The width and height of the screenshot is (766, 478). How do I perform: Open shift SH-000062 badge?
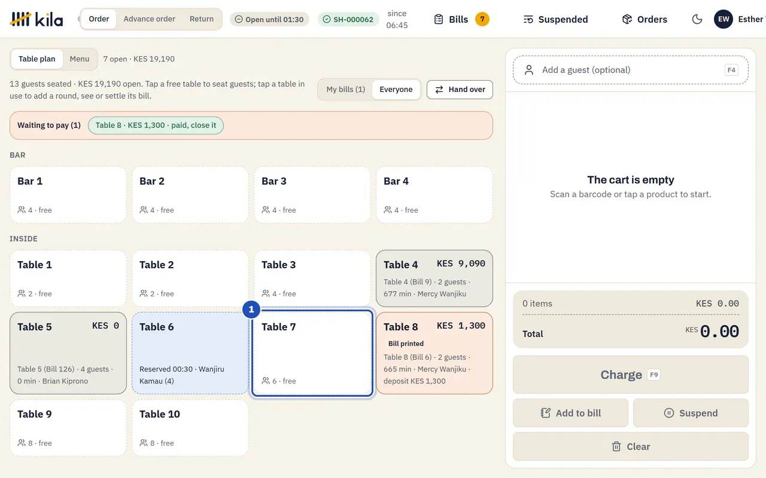(348, 19)
